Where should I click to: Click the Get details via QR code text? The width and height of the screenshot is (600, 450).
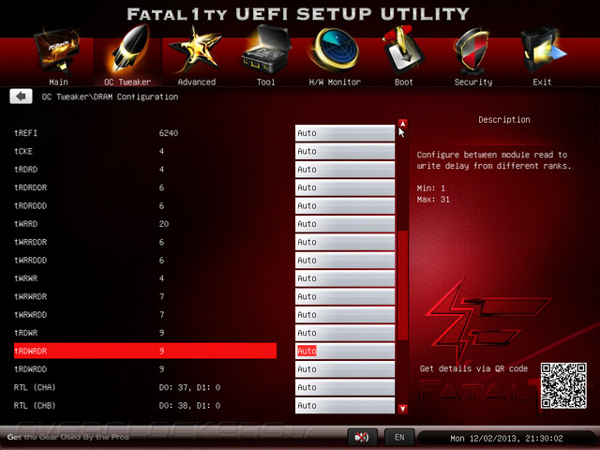point(473,368)
